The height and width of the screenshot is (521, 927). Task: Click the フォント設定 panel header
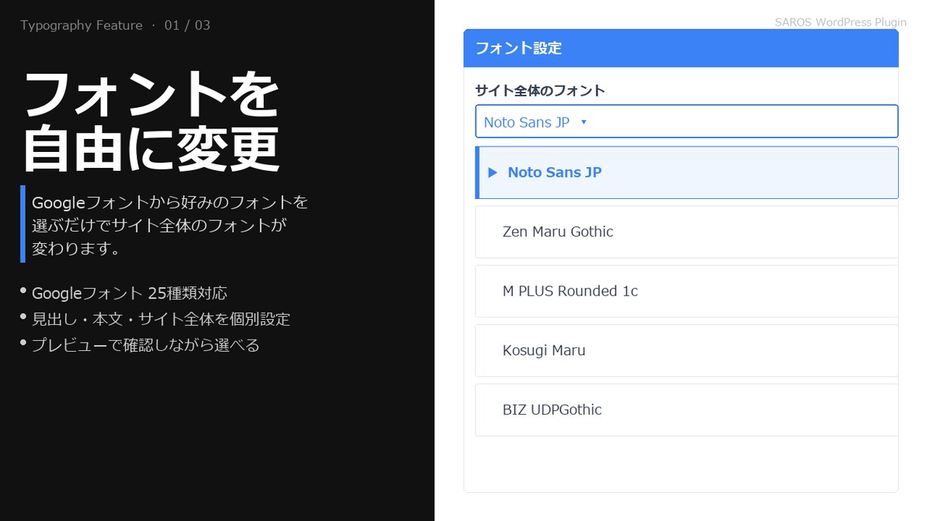point(681,48)
